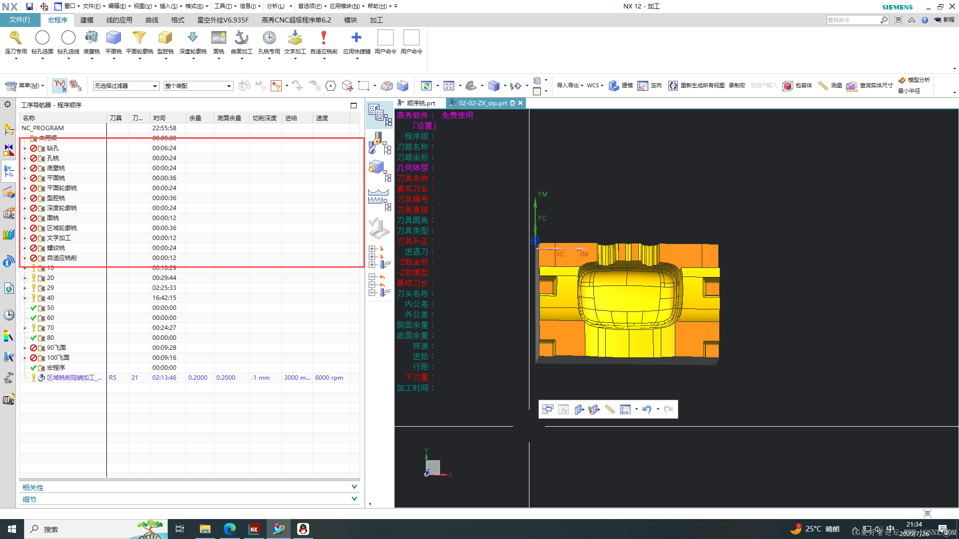Open the 型腔铣 ribbon icon
The width and height of the screenshot is (959, 539).
coord(165,38)
